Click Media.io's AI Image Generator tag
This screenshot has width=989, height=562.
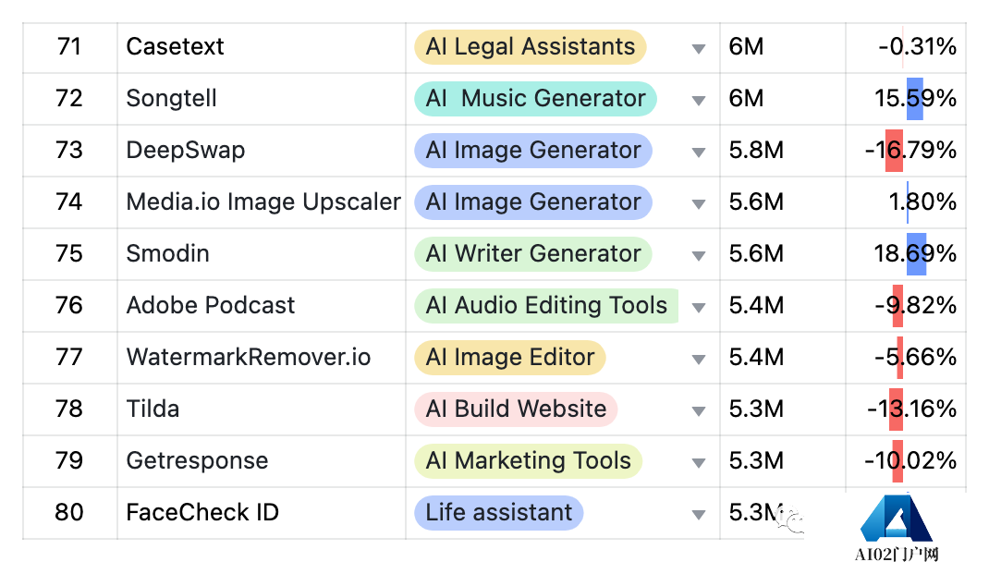coord(533,202)
